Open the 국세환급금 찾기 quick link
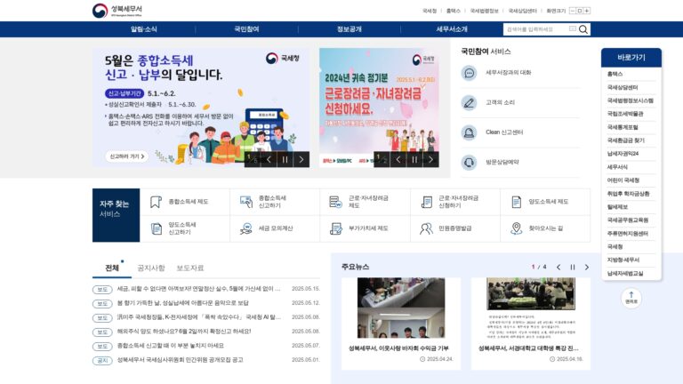This screenshot has height=384, width=683. tap(625, 140)
